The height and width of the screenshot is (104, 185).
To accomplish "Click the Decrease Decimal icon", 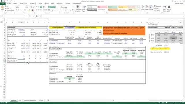I will [73, 10].
